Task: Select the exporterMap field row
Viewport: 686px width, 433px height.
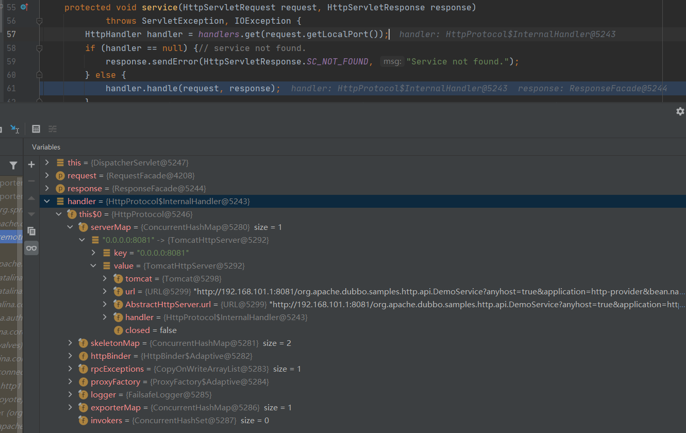Action: (115, 408)
